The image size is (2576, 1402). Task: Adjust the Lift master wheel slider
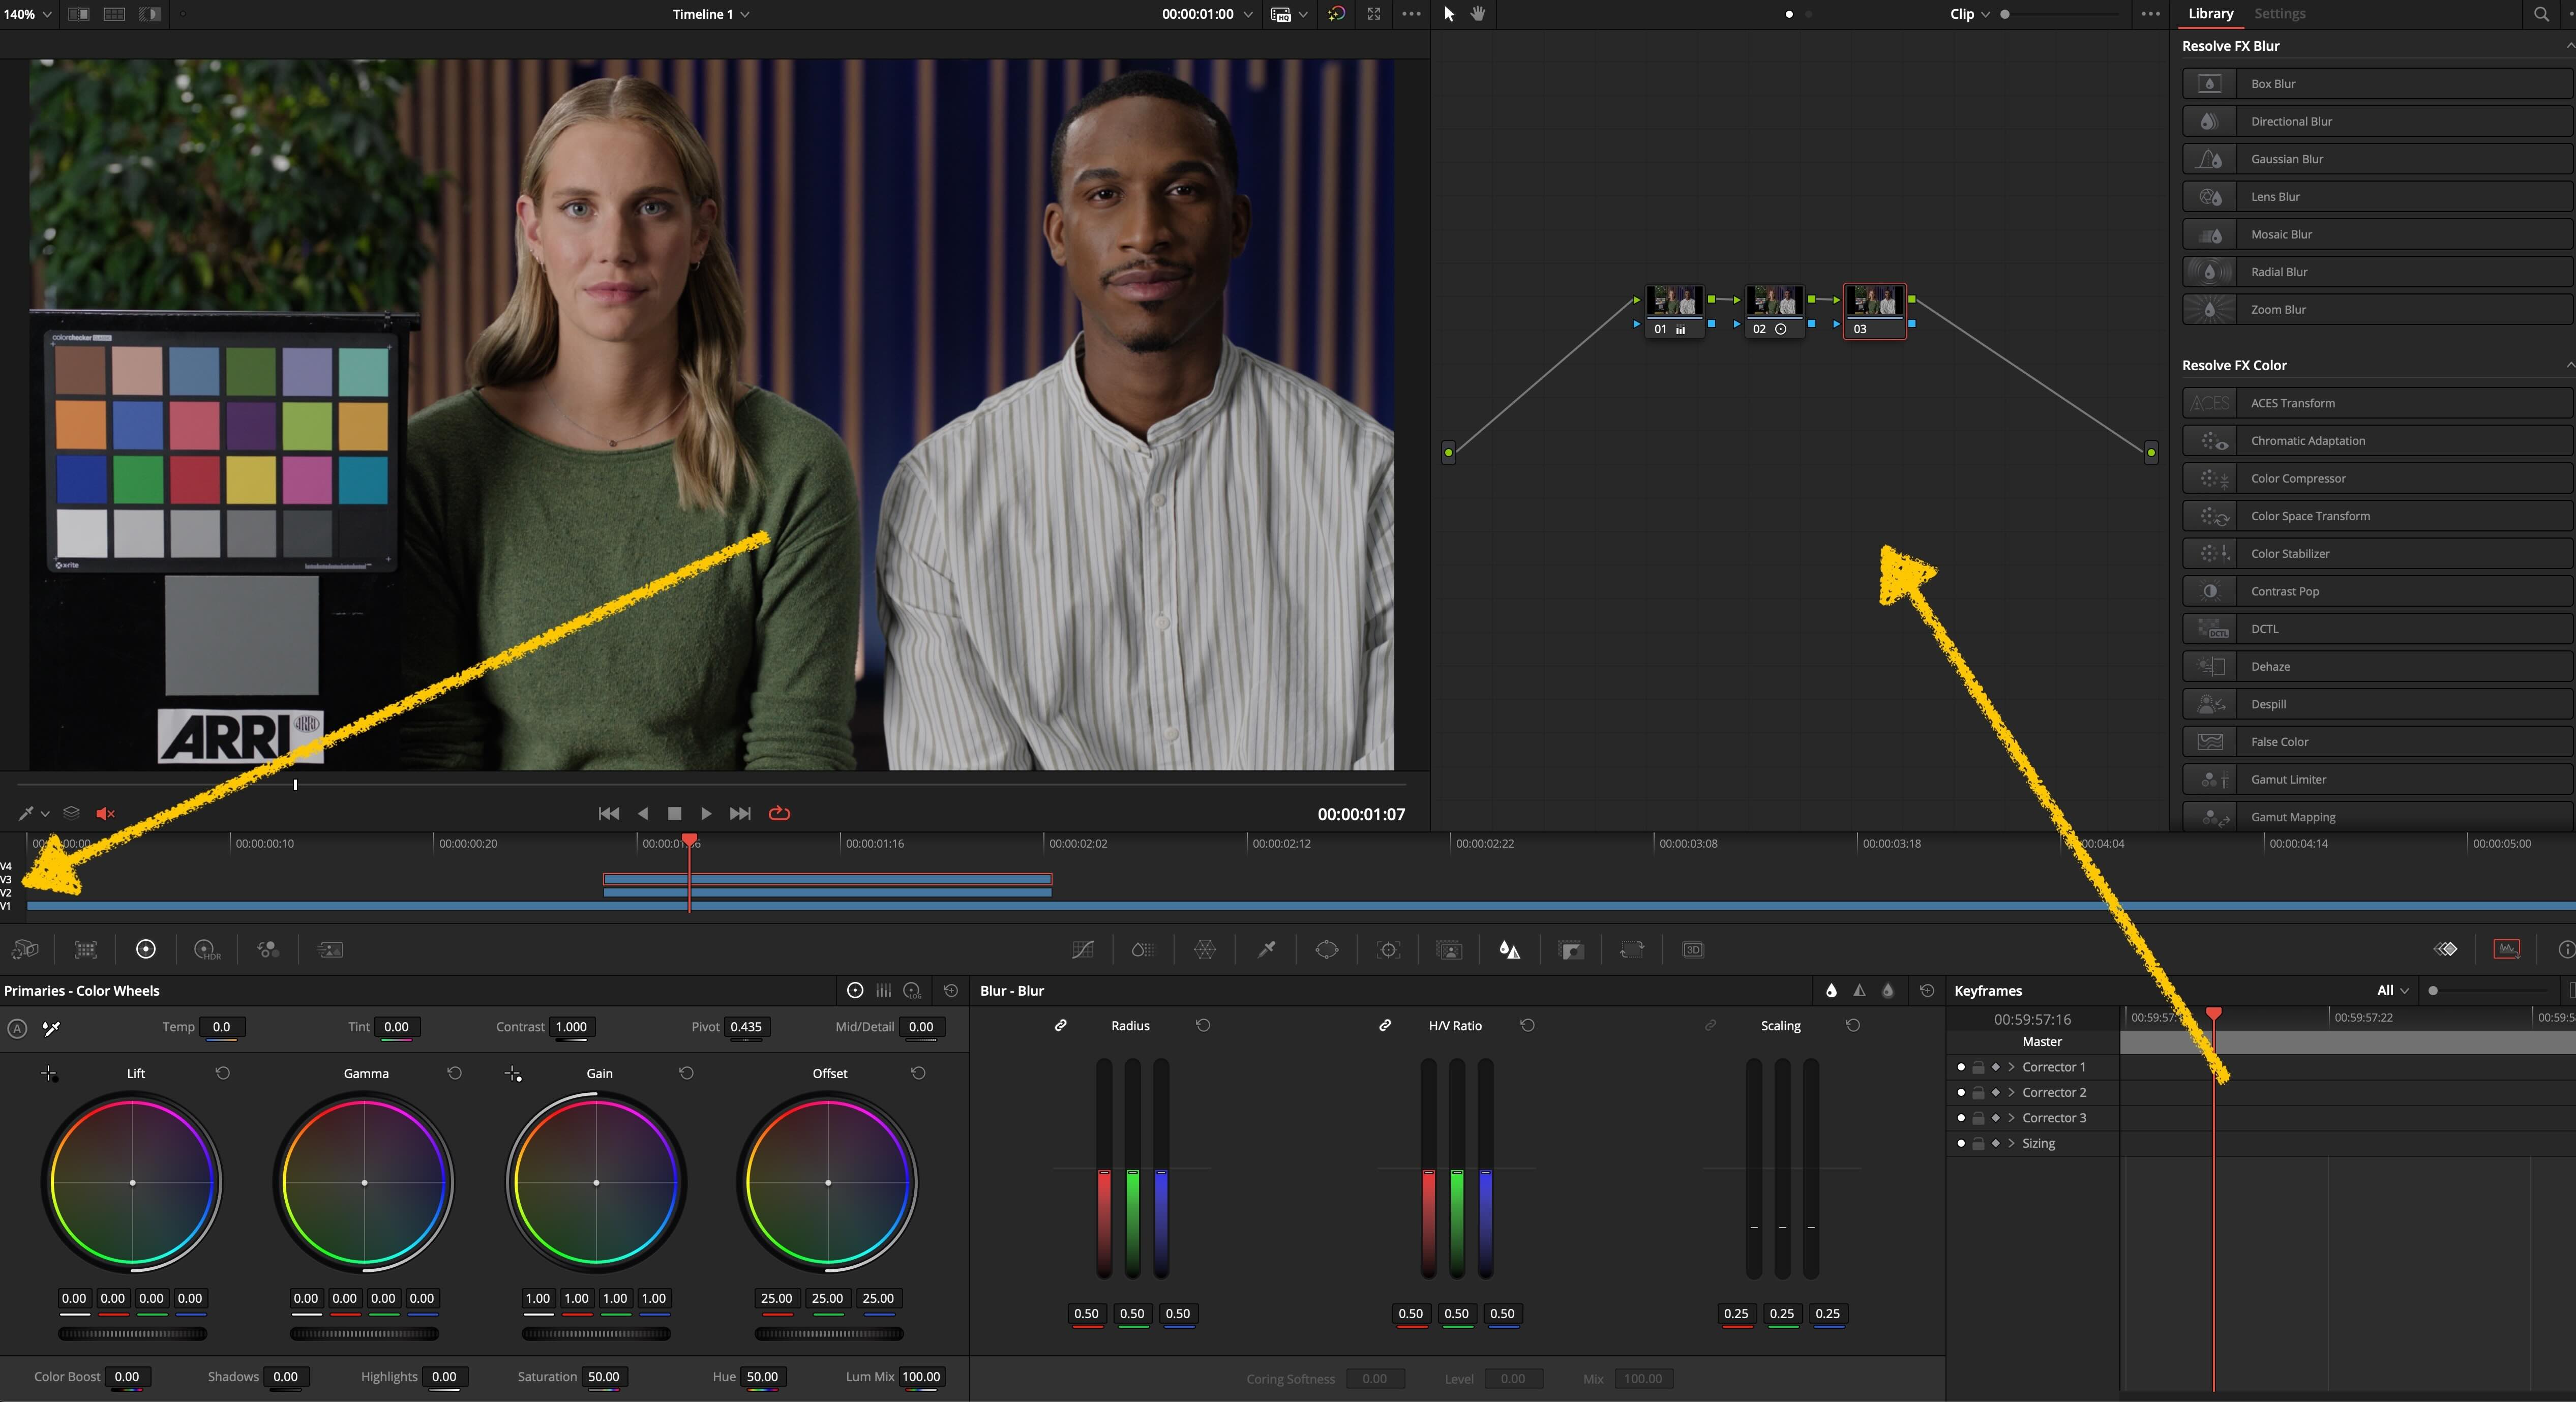[x=132, y=1333]
